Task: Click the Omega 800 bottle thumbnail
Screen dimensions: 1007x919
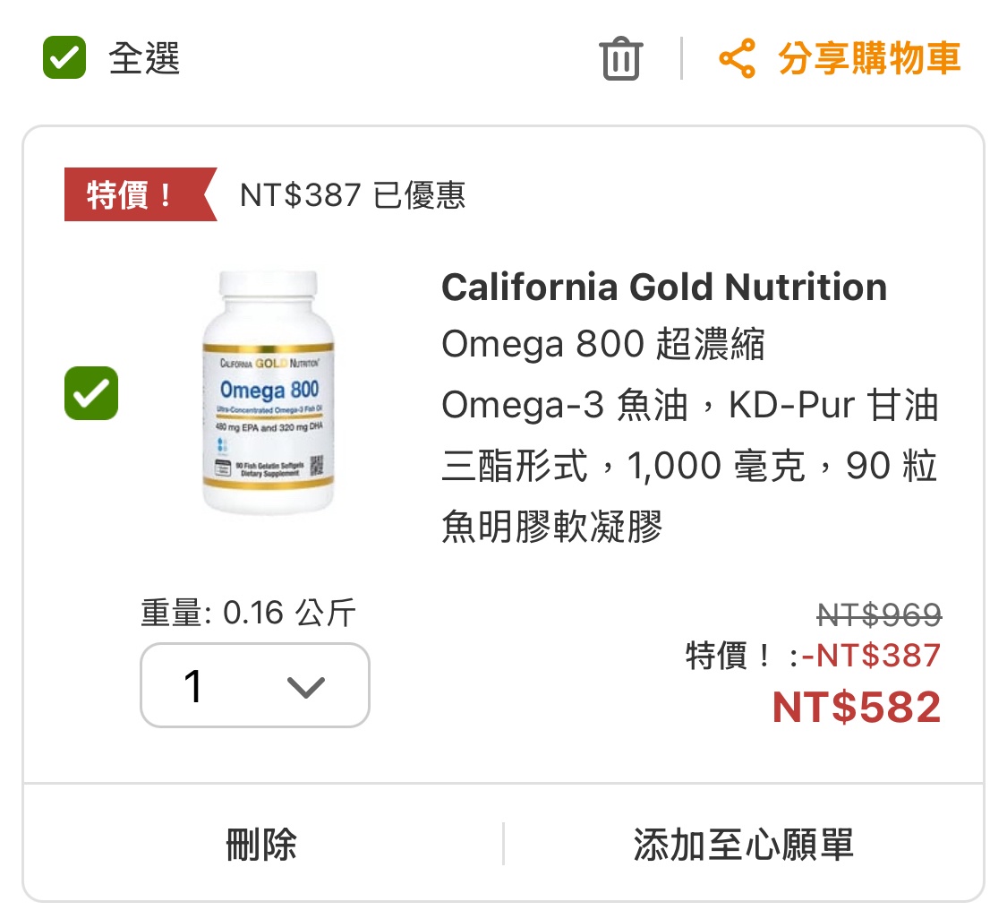Action: pos(268,393)
